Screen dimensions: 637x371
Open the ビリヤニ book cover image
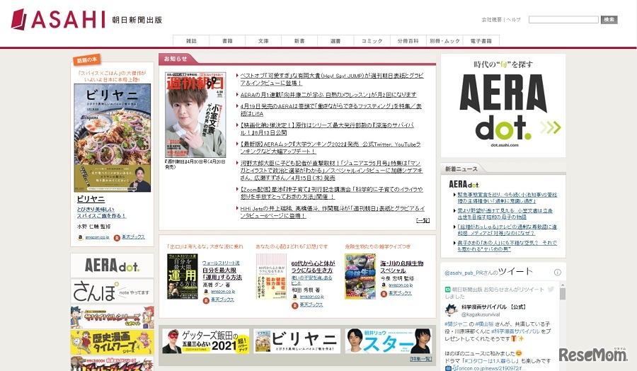coord(112,138)
